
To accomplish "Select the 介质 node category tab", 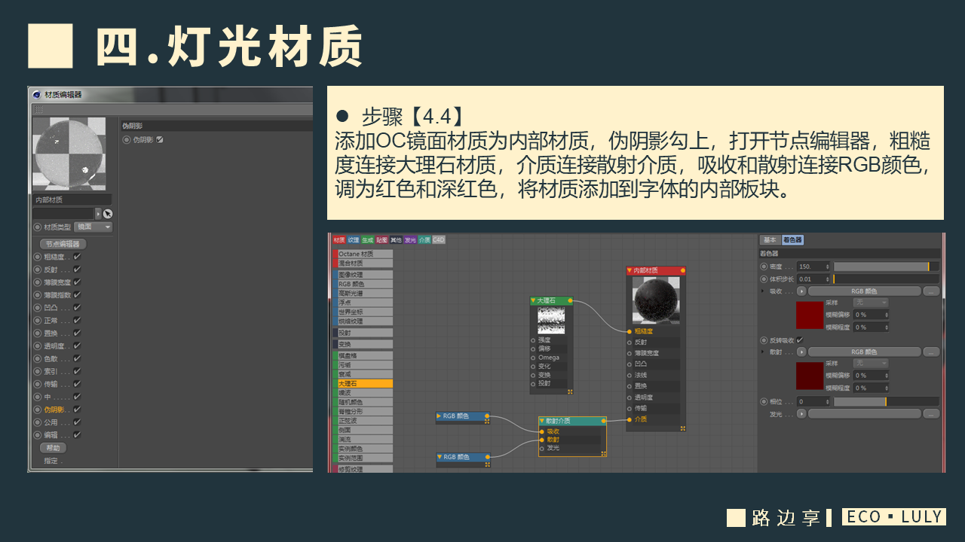I will (x=424, y=239).
